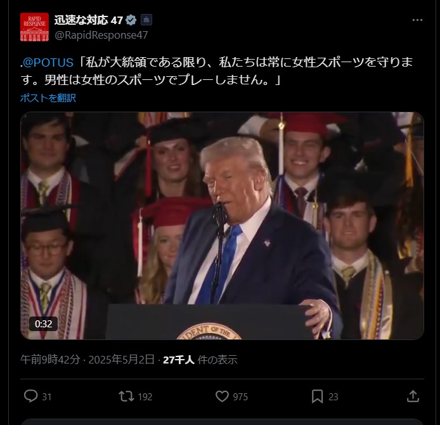Screen dimensions: 440x425
Task: Open the @POTUS mention link
Action: tap(48, 62)
